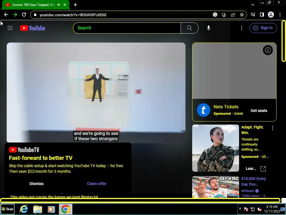Image resolution: width=286 pixels, height=215 pixels.
Task: Expand tab search chevron
Action: click(252, 5)
